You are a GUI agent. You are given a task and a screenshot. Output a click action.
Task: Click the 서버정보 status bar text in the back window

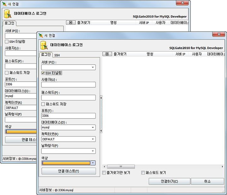20,159
